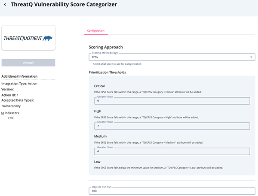Viewport: 258px width, 196px height.
Task: Click the Low threshold label
Action: click(97, 162)
